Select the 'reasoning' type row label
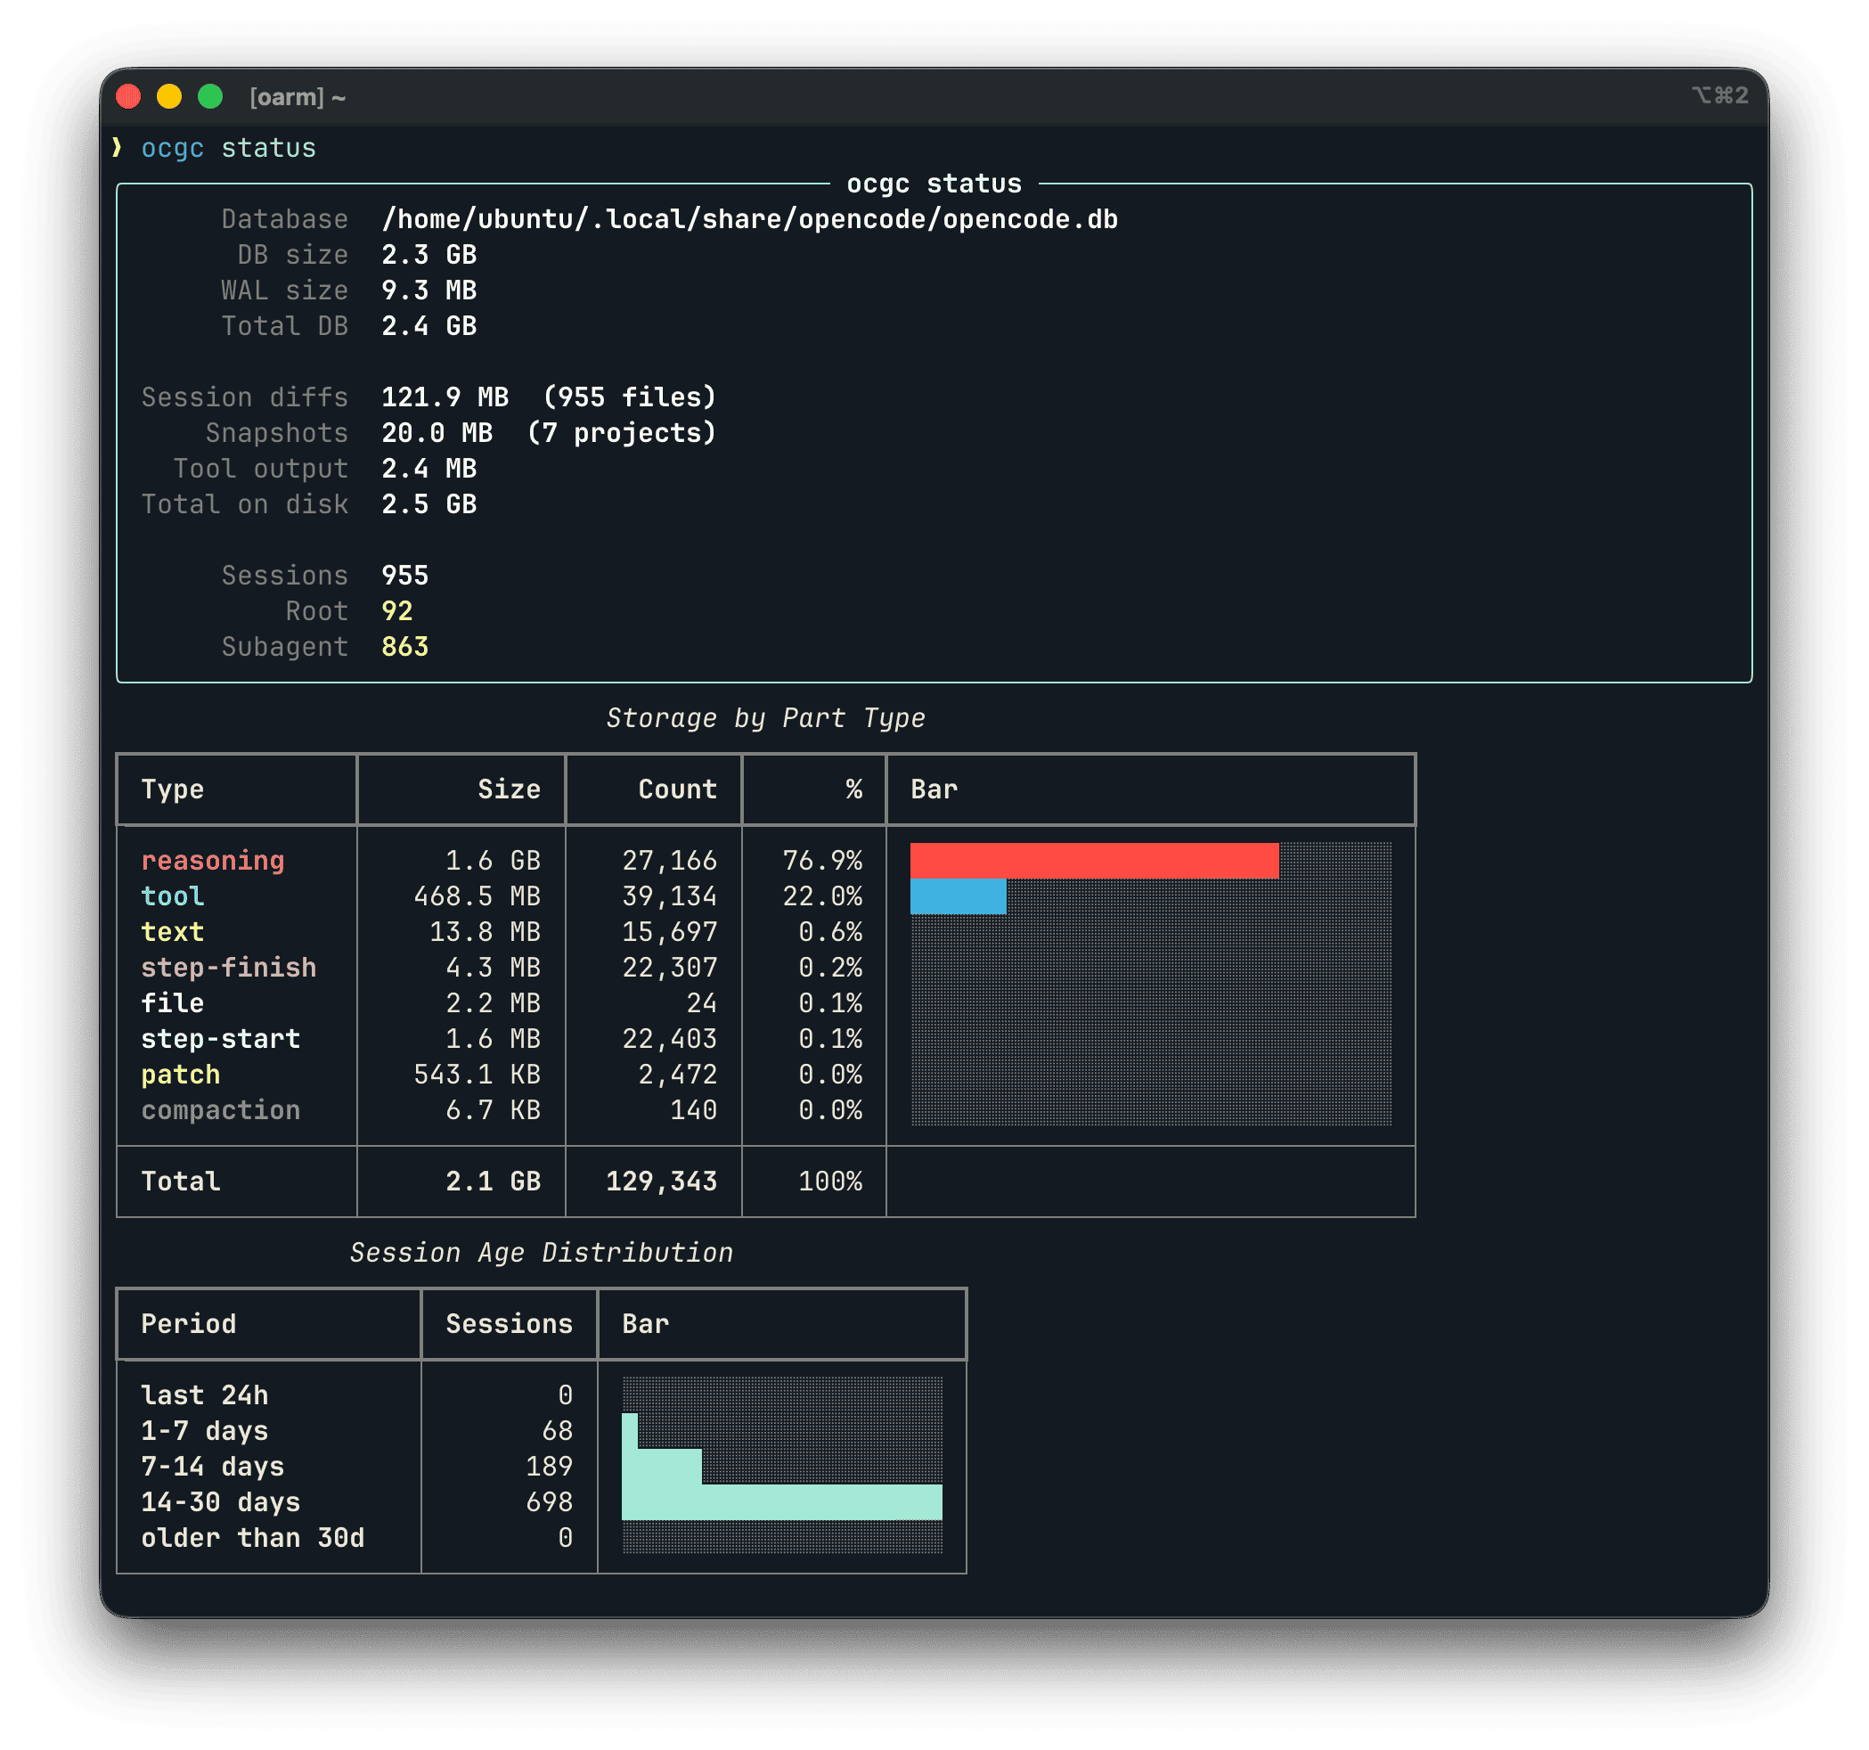The height and width of the screenshot is (1750, 1869). point(213,861)
